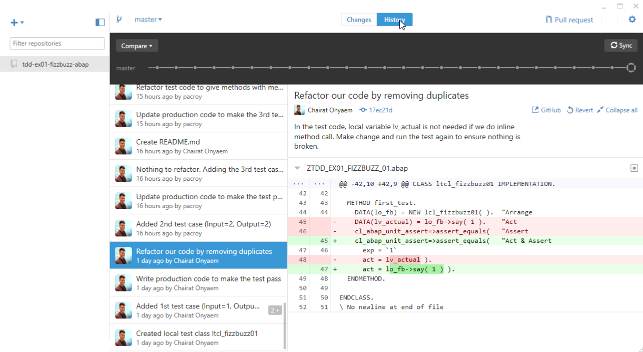Click the 'No newline at end of file' line

pyautogui.click(x=465, y=307)
